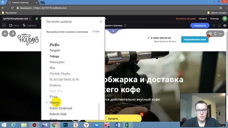Click the previous arrow circle button

[x=5, y=34]
